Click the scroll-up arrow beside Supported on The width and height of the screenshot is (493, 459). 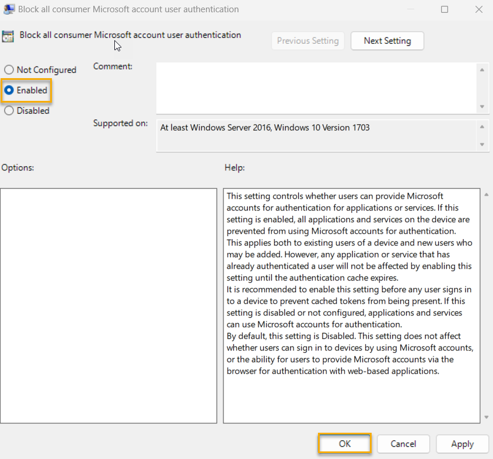[x=484, y=125]
